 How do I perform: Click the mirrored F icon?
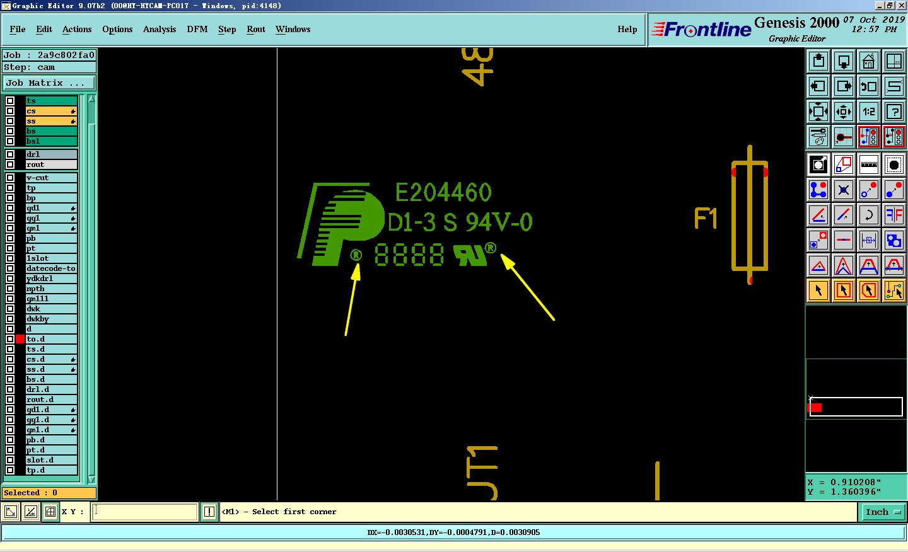tap(894, 215)
